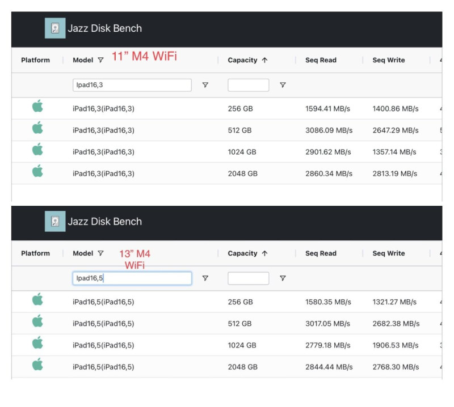Click the 2860.34 MB/s seq read value
This screenshot has width=454, height=407.
(329, 174)
